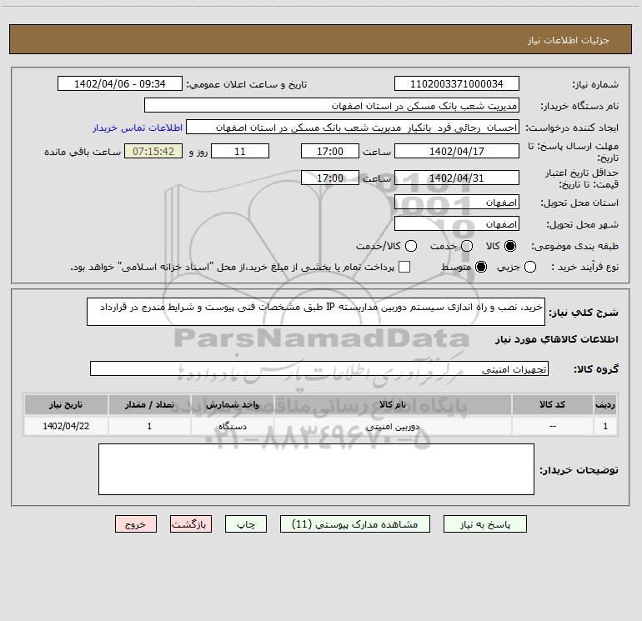
Task: Select the کالا/خدمت radio option
Action: click(x=411, y=246)
